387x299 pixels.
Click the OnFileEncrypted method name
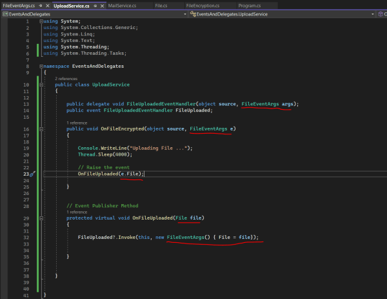pyautogui.click(x=123, y=129)
